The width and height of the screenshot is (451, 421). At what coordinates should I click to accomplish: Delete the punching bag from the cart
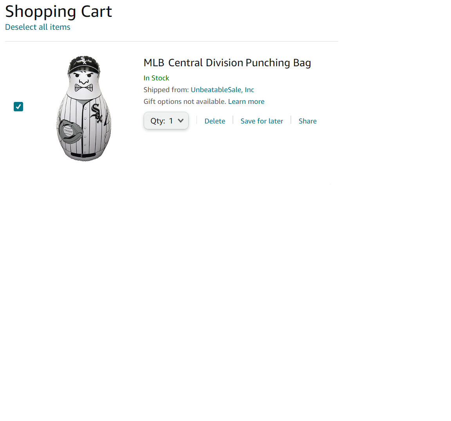pyautogui.click(x=215, y=121)
